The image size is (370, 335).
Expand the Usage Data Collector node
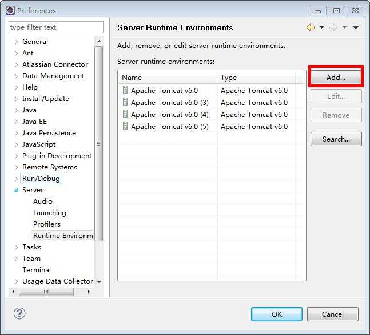pos(16,281)
